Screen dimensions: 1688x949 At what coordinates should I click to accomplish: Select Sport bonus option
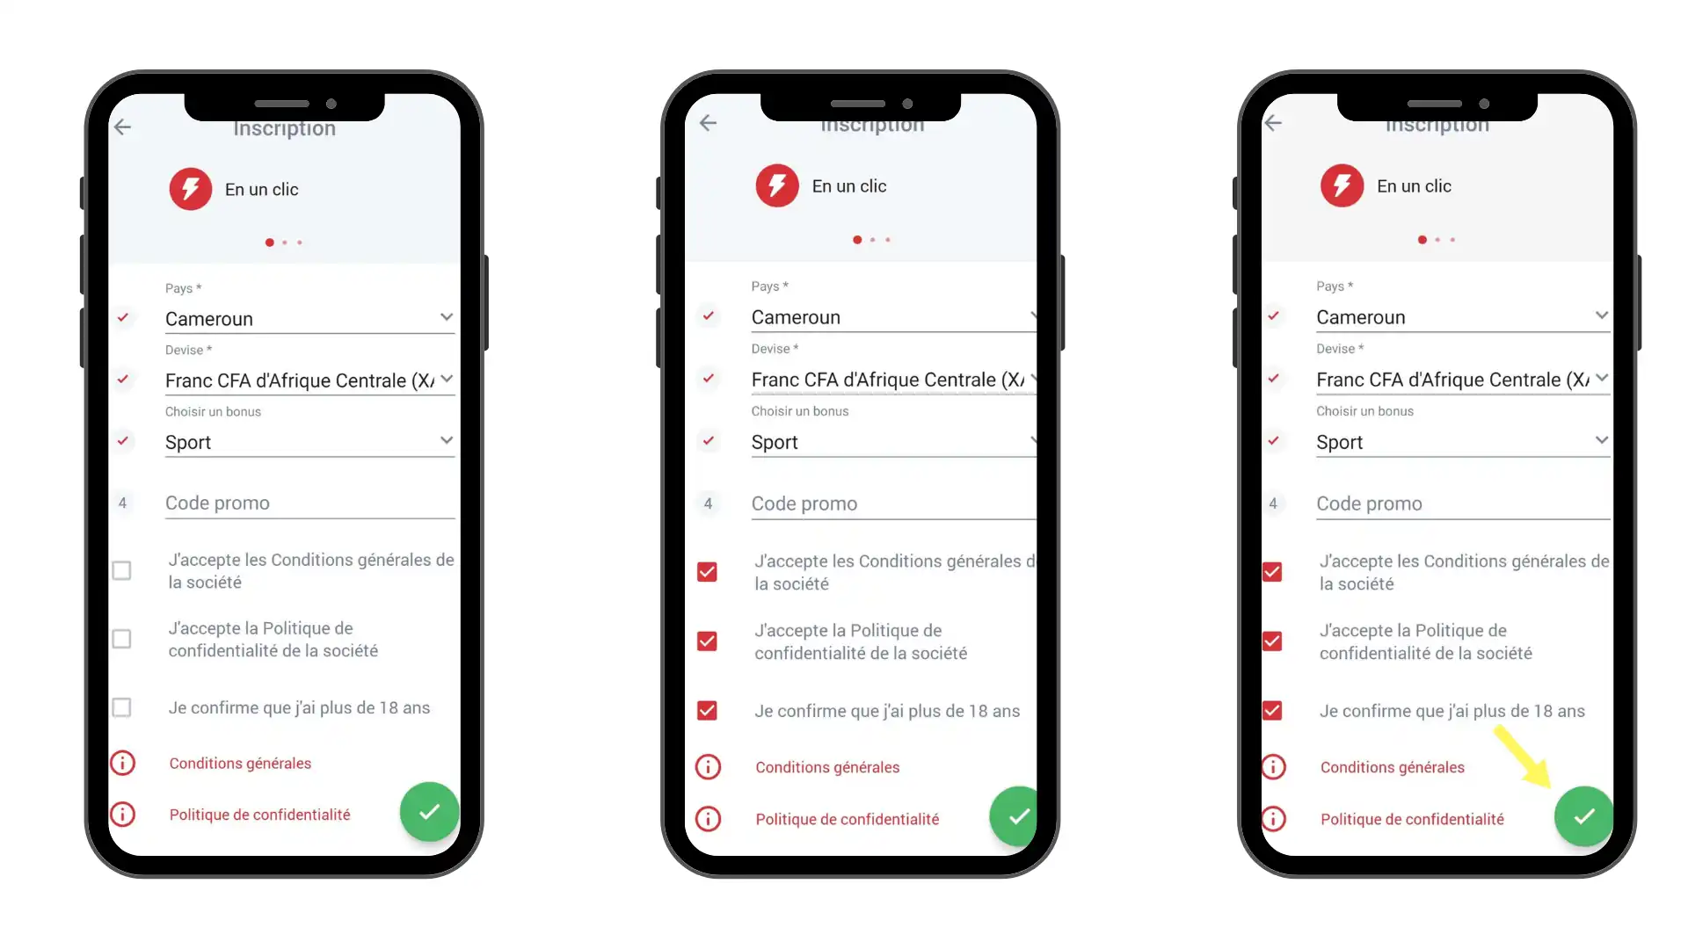(307, 441)
